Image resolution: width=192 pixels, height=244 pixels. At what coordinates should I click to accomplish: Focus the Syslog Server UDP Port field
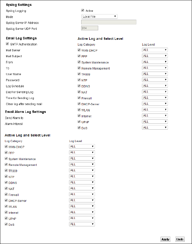pyautogui.click(x=89, y=28)
